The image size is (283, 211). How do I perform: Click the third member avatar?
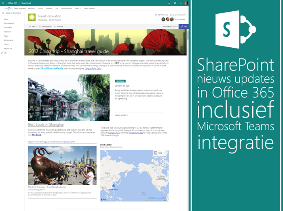(x=172, y=19)
